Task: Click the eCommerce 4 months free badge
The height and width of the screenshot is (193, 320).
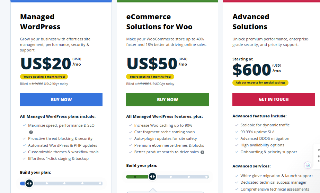Action: pyautogui.click(x=150, y=77)
